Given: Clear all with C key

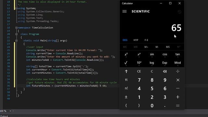Looking at the screenshot, I should point(152,71).
